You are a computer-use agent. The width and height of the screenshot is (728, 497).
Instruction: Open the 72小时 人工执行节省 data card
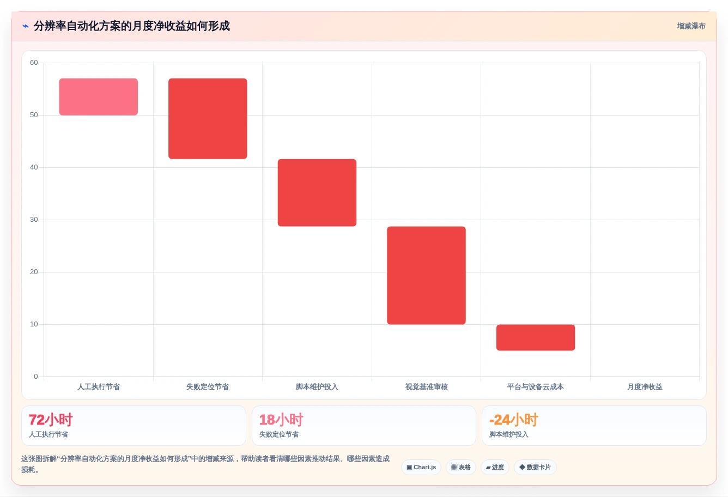click(x=134, y=426)
